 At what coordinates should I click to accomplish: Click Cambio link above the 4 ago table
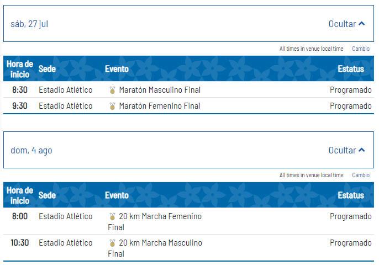tap(361, 175)
